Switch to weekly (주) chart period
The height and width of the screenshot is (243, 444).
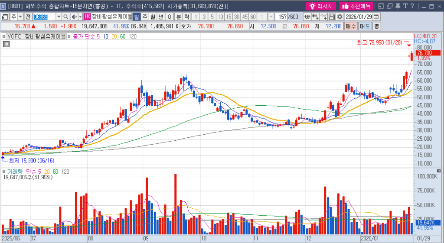(145, 16)
